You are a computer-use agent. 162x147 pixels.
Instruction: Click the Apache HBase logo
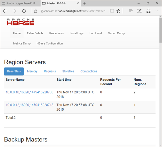point(20,22)
